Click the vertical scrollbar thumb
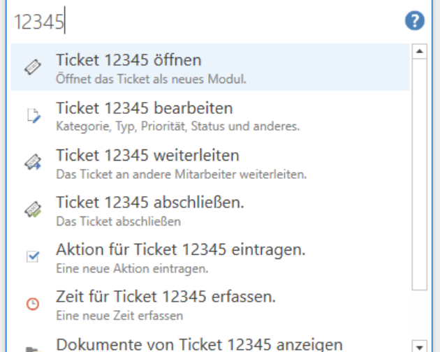440x352 pixels. pyautogui.click(x=420, y=173)
